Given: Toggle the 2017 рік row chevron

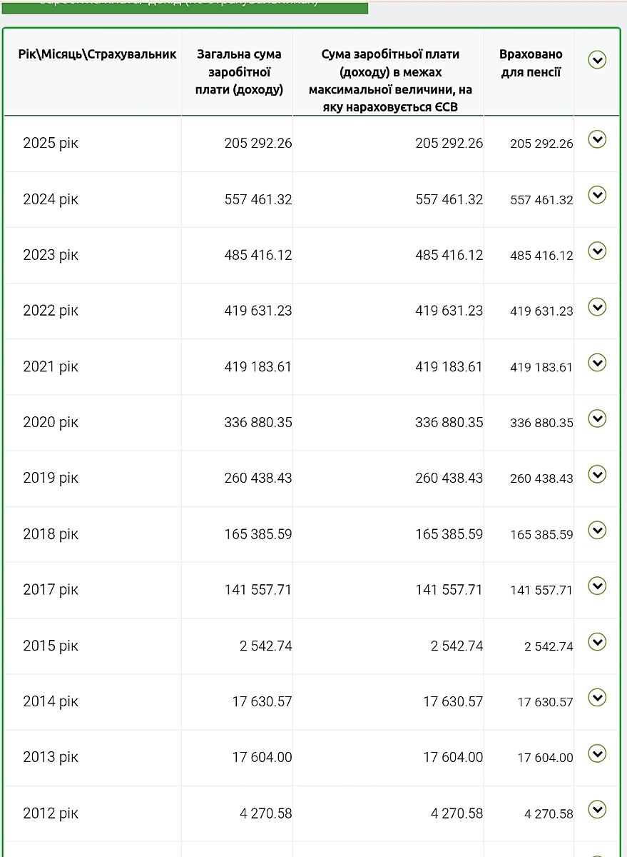Looking at the screenshot, I should (597, 586).
